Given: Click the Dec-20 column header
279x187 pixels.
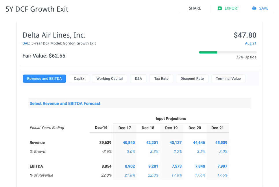Looking at the screenshot, I should 195,128.
